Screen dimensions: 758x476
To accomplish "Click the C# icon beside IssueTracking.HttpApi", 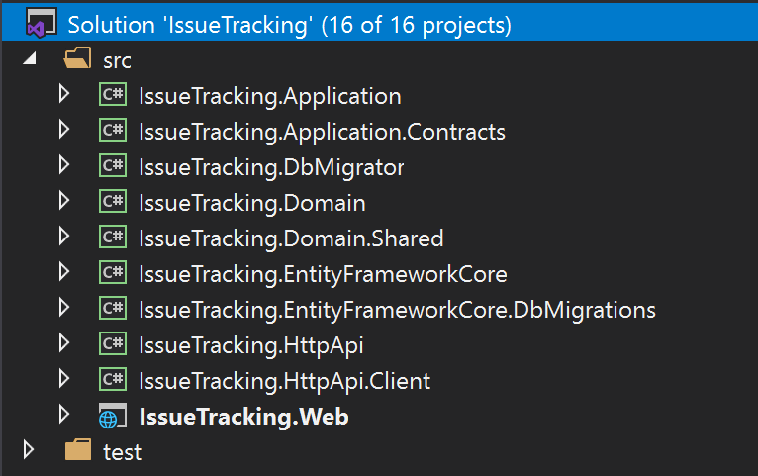I will tap(112, 345).
